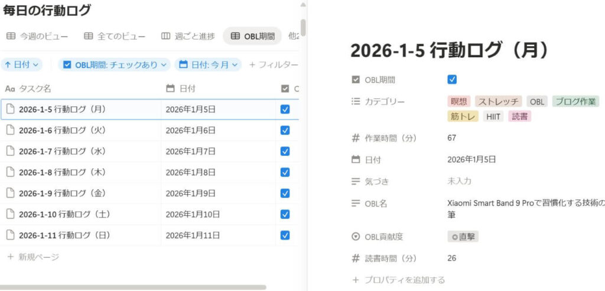This screenshot has width=605, height=291.
Task: Uncheck the checkbox in 2026-1-5 行動ログ row
Action: point(285,109)
